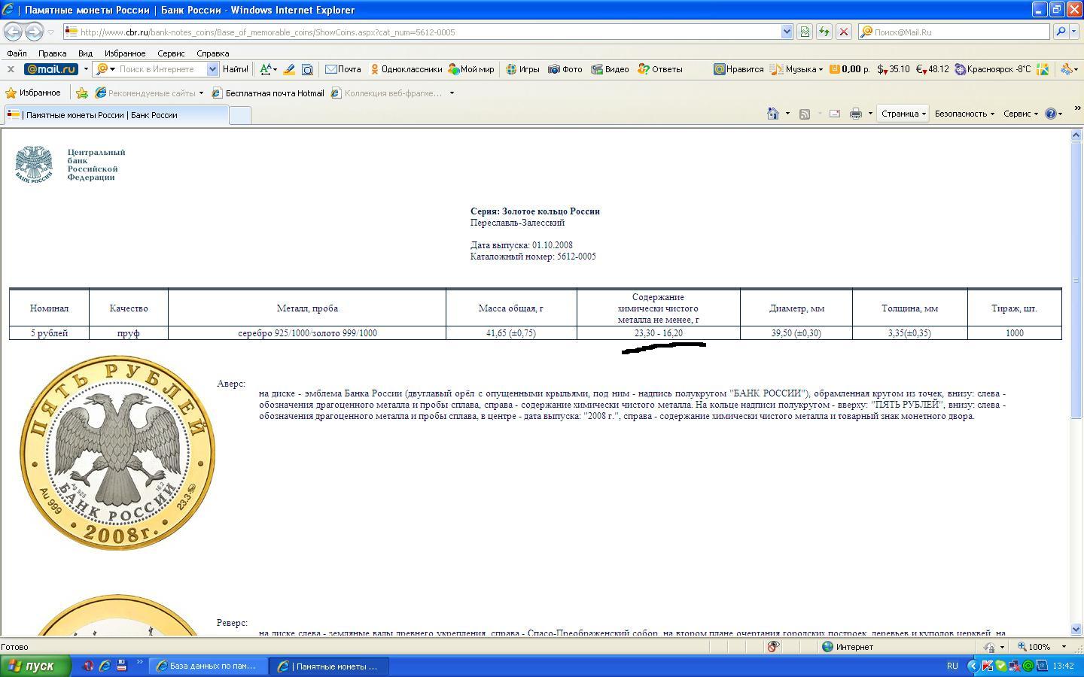The height and width of the screenshot is (677, 1084).
Task: Click the text size (AA) icon
Action: click(x=265, y=69)
